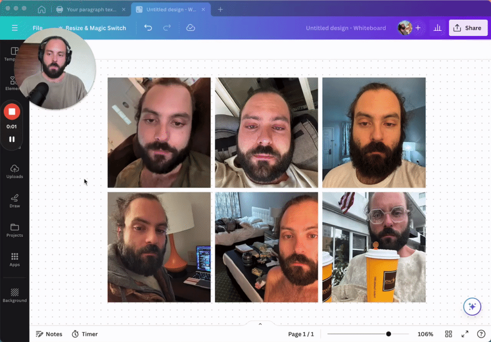Check cloud save status icon
The image size is (491, 342).
click(x=190, y=28)
